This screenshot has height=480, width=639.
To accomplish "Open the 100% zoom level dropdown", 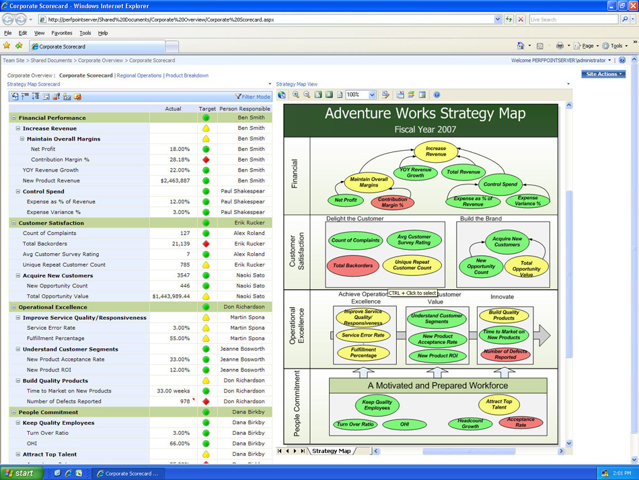I will point(372,95).
